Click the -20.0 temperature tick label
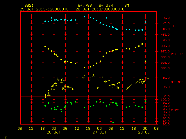Screen dimensions: 186x139 point(165,40)
